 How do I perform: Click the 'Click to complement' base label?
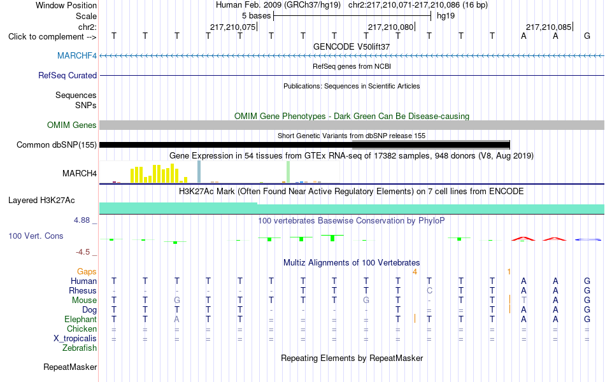(x=52, y=37)
